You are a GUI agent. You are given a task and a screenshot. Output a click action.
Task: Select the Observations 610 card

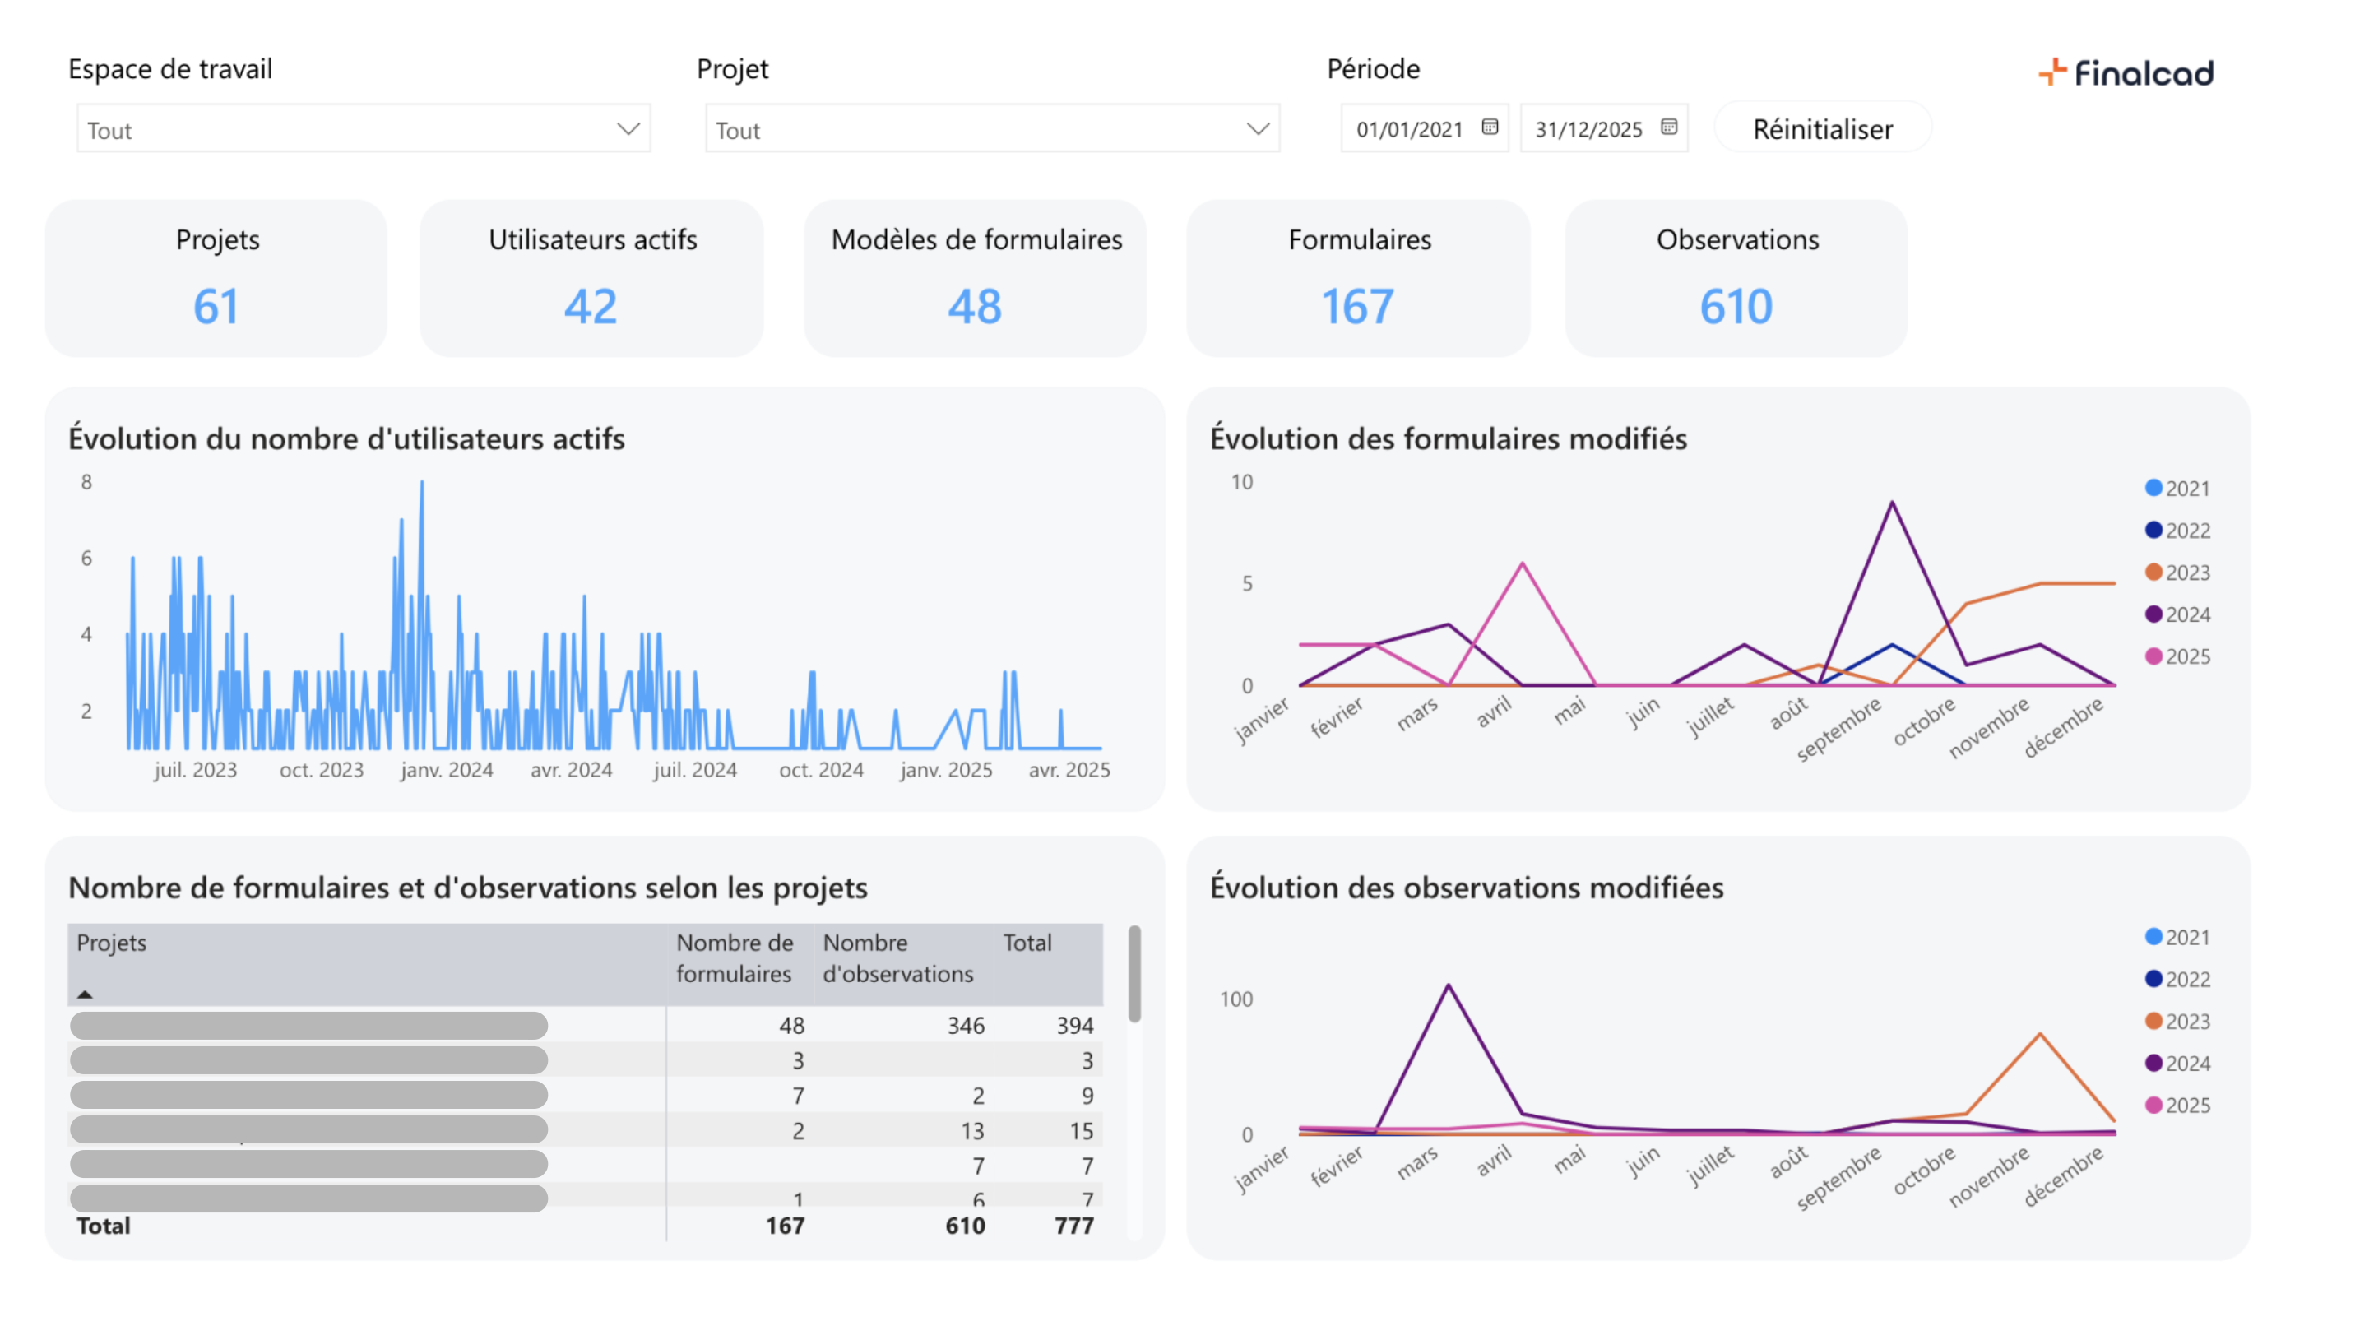(1736, 278)
